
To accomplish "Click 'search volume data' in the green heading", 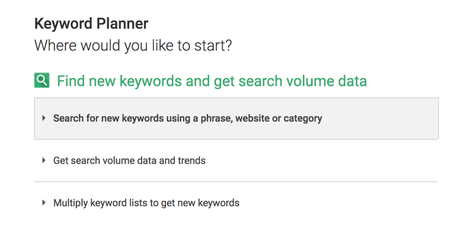I will point(300,80).
